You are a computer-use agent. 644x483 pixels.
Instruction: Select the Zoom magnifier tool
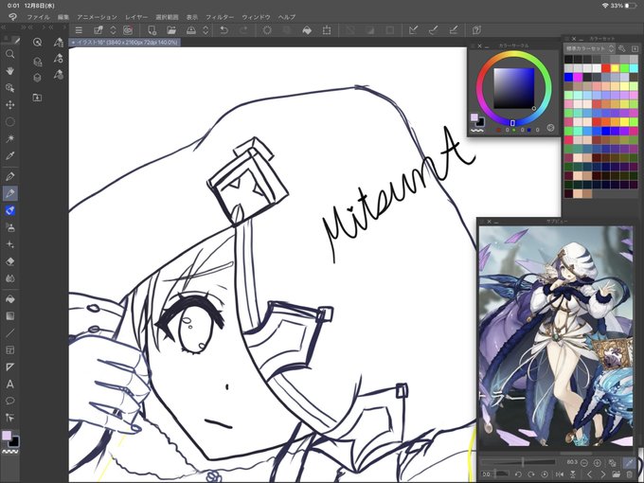(9, 54)
